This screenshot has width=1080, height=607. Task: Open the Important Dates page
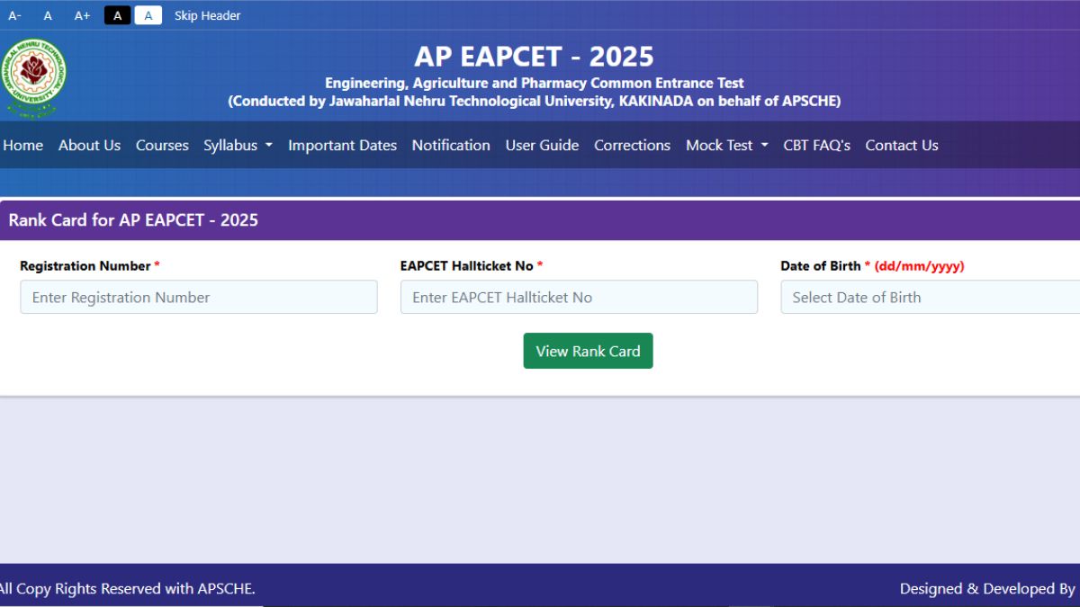coord(342,145)
